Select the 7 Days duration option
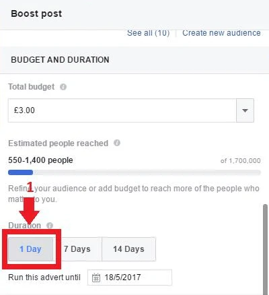The image size is (269, 295). click(x=77, y=249)
